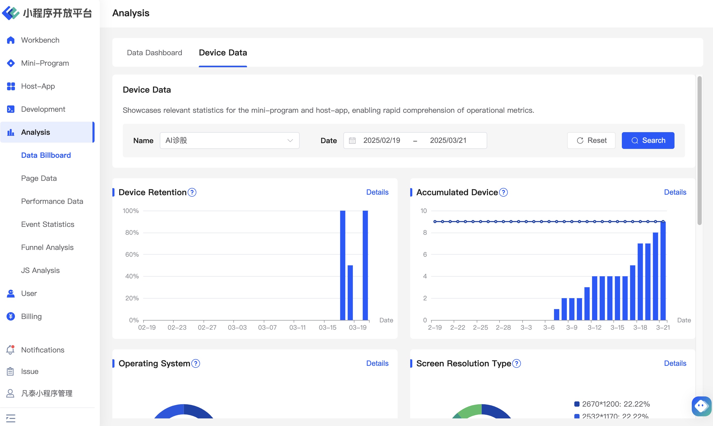Open Data Billboard submenu item
The width and height of the screenshot is (713, 426).
[x=46, y=155]
